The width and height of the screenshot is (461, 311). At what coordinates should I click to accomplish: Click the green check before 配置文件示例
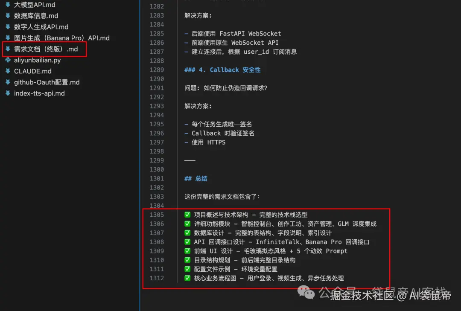pyautogui.click(x=187, y=269)
